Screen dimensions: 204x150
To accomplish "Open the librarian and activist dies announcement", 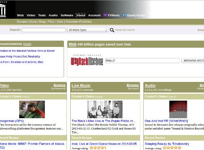I will (22, 62).
